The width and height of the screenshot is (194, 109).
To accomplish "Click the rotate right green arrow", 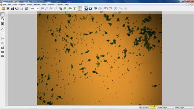I will click(x=65, y=8).
